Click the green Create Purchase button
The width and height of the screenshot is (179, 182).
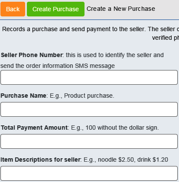click(55, 9)
